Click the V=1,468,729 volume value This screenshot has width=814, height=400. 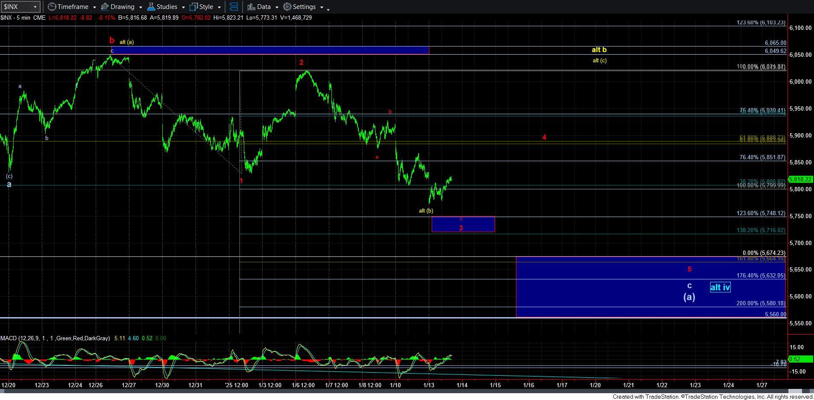tap(295, 18)
